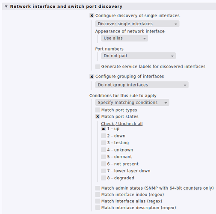Uncheck Configure grouping of interfaces
The image size is (216, 214).
92,77
